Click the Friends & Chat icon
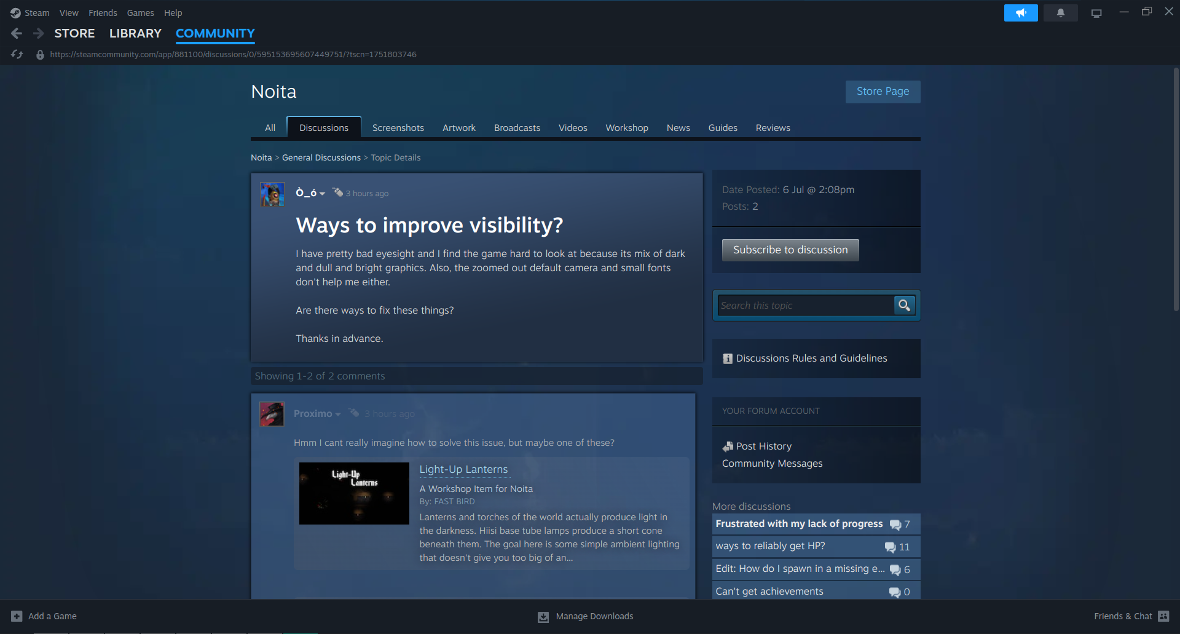The image size is (1180, 634). point(1163,616)
